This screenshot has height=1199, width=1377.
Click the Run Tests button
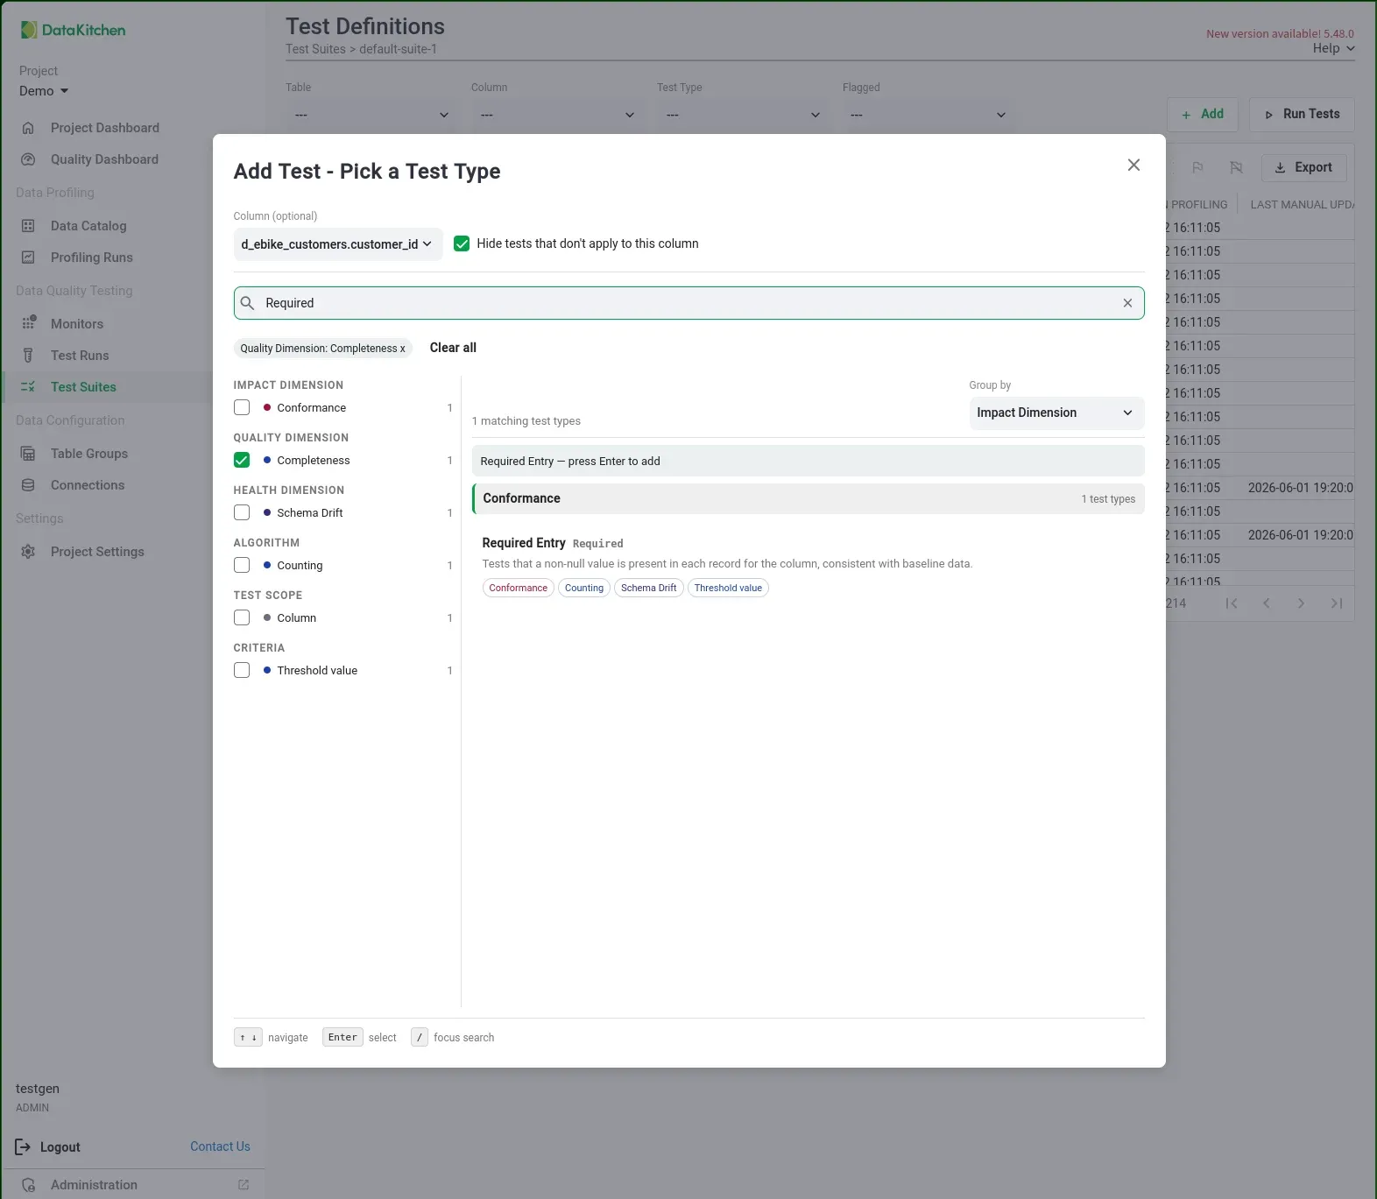pos(1302,115)
